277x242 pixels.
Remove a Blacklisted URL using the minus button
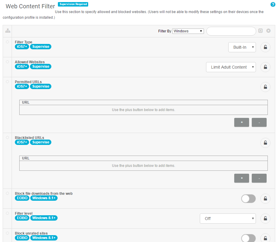click(x=259, y=178)
